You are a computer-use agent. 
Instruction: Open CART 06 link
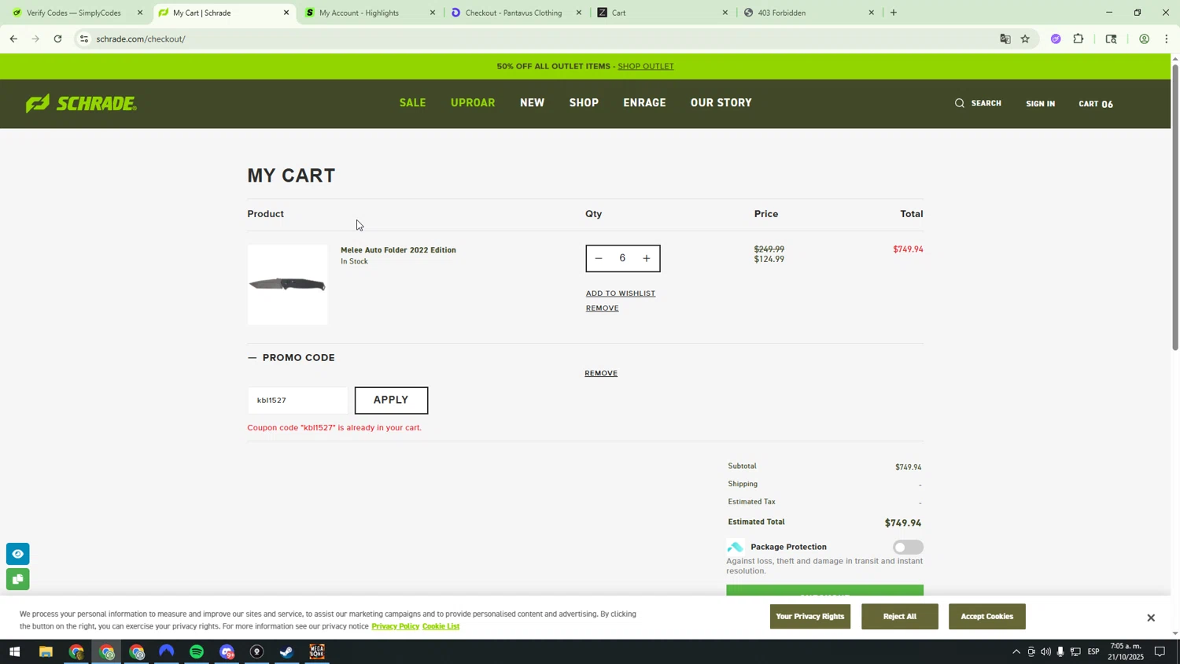click(1096, 104)
